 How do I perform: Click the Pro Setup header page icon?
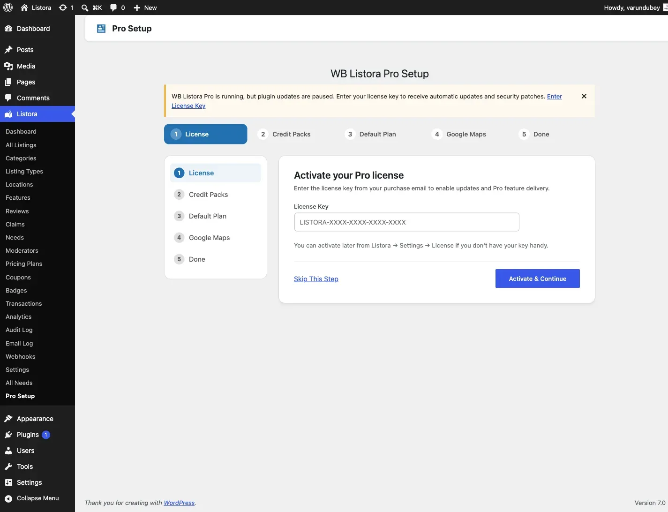[101, 29]
